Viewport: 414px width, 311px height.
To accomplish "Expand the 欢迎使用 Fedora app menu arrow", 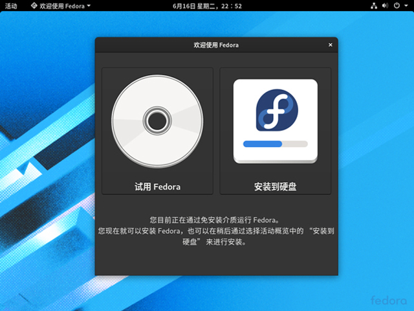I will click(89, 6).
